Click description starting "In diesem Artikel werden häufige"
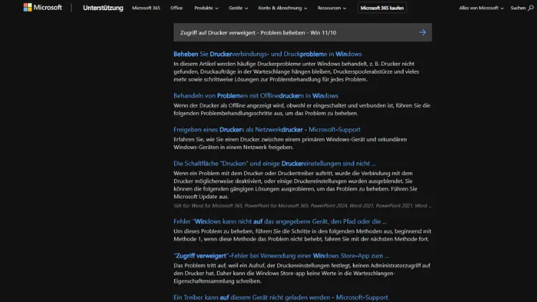The image size is (537, 302). pos(296,72)
